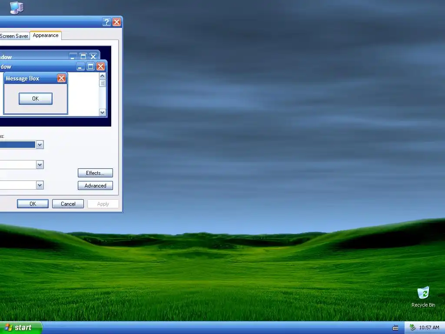The height and width of the screenshot is (334, 445).
Task: Open My Computer desktop icon
Action: 17,7
